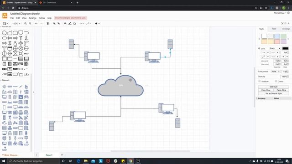This screenshot has width=292, height=164.
Task: Select the person actor shape in palette
Action: pyautogui.click(x=15, y=43)
